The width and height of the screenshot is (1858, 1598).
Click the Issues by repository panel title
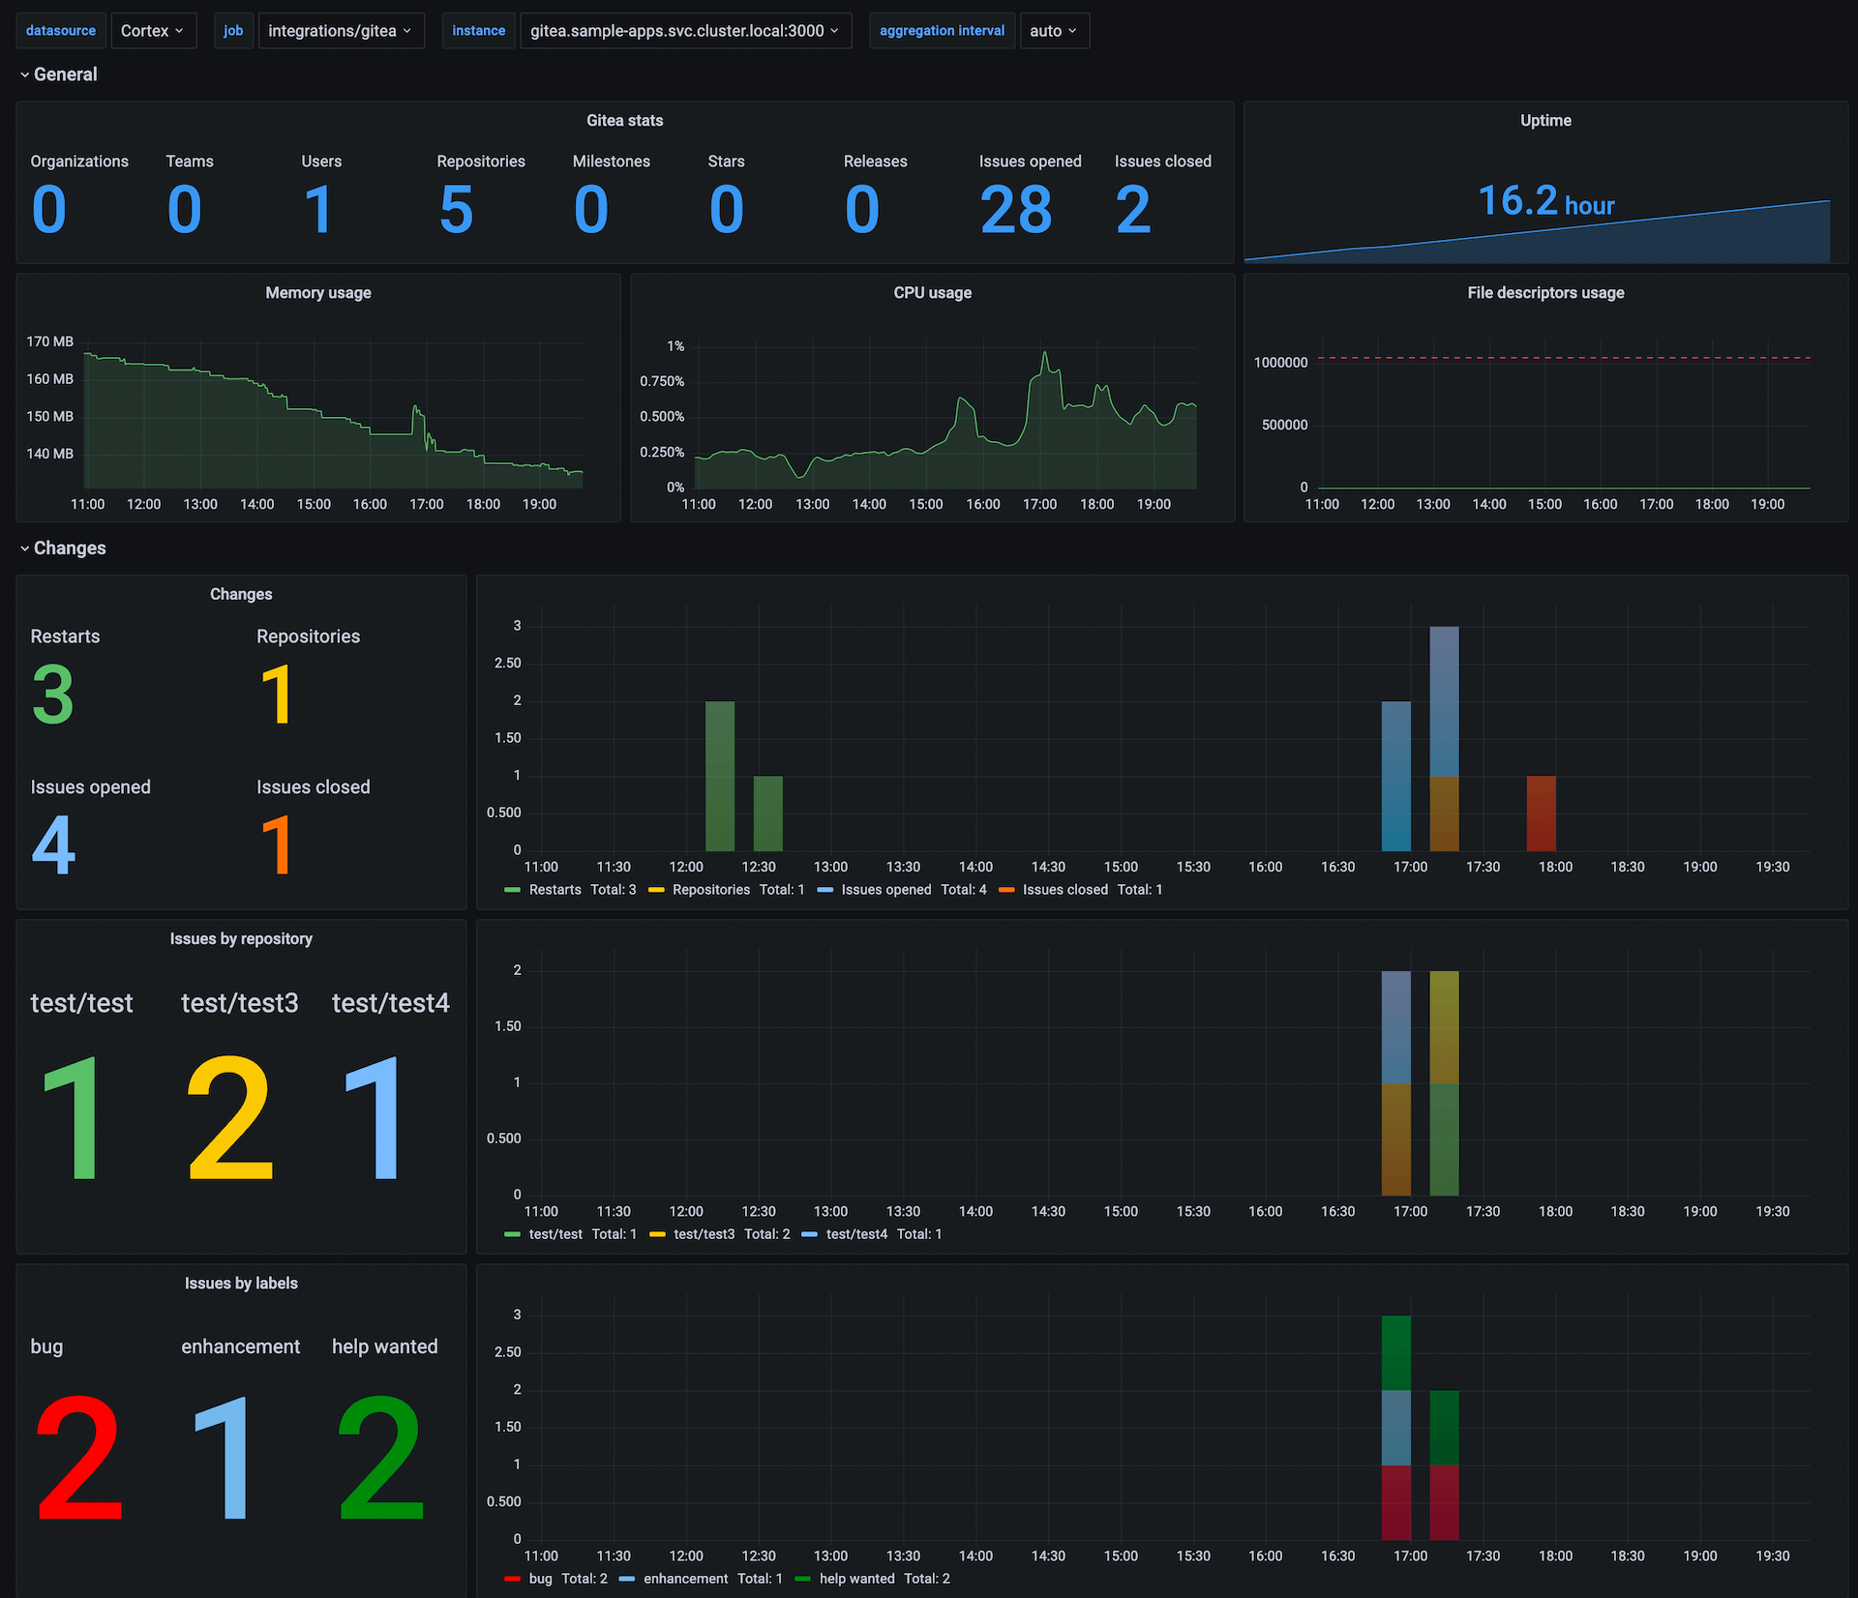tap(241, 937)
